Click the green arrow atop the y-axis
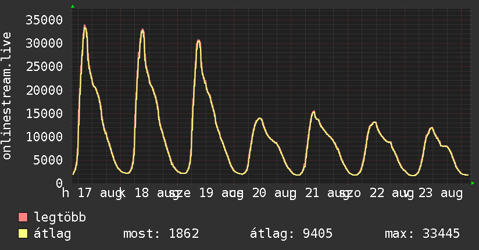The height and width of the screenshot is (250, 479). [x=73, y=6]
